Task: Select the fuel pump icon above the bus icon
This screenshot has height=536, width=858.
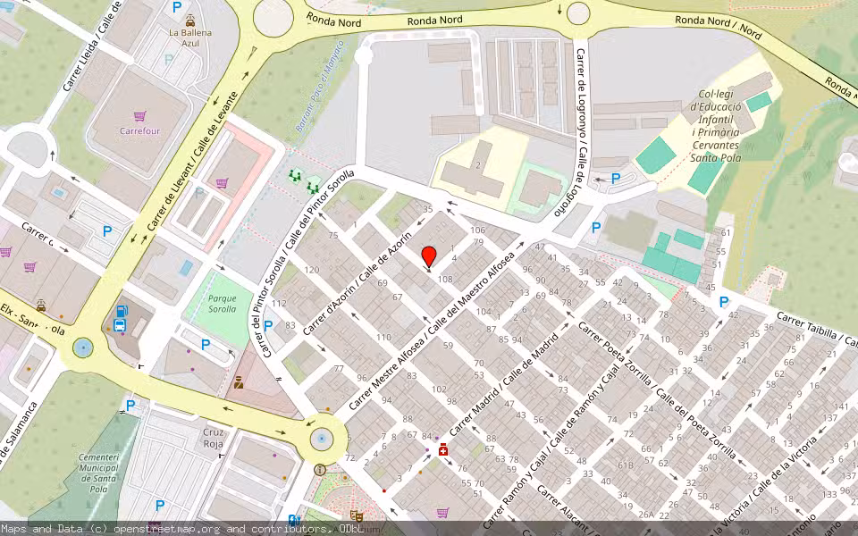Action: [122, 311]
